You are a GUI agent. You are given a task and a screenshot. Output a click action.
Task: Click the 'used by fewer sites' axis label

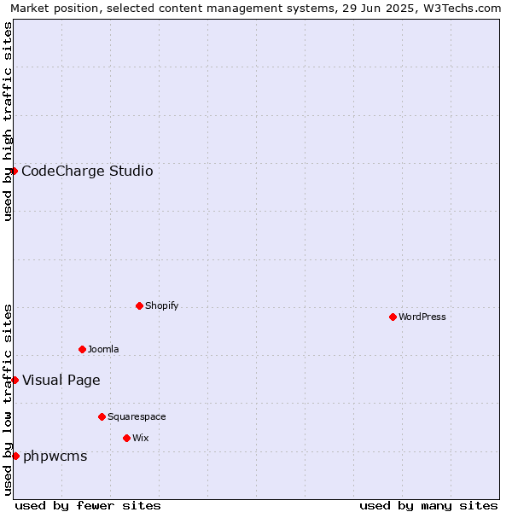coord(88,506)
